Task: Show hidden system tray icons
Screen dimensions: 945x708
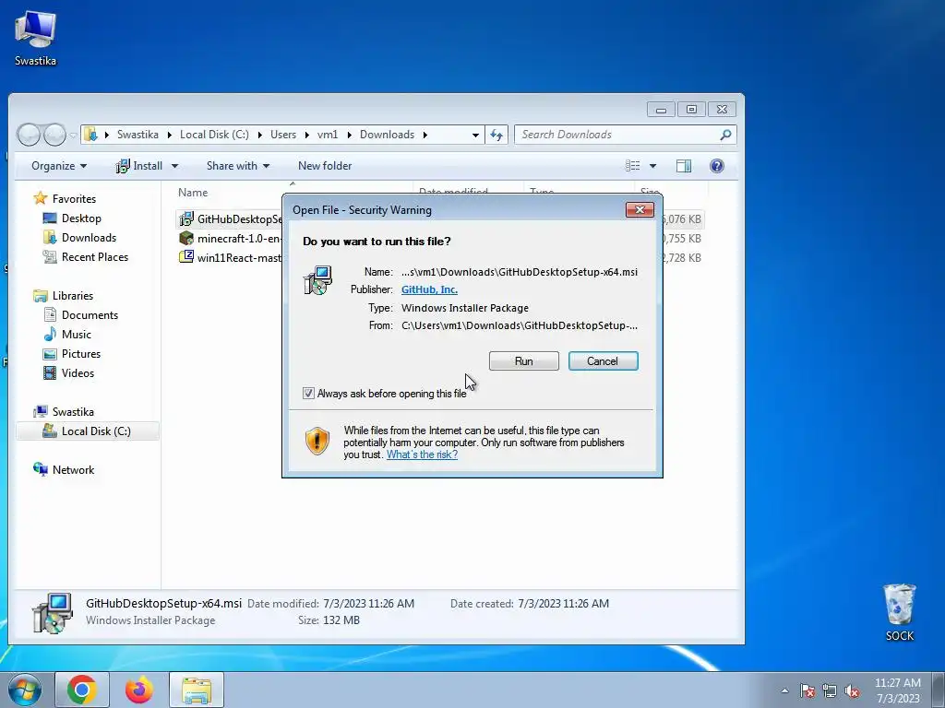Action: pyautogui.click(x=784, y=690)
